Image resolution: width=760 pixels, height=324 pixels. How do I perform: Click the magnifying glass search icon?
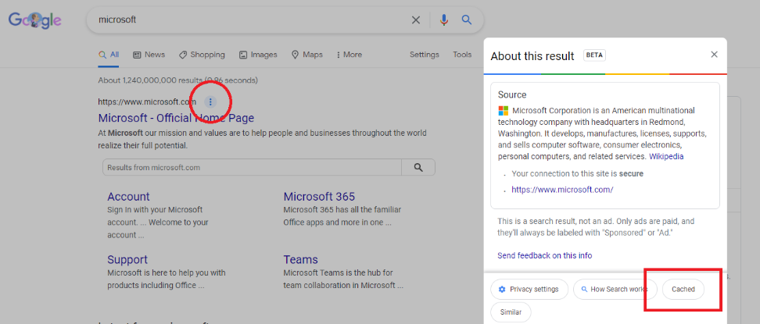coord(467,20)
